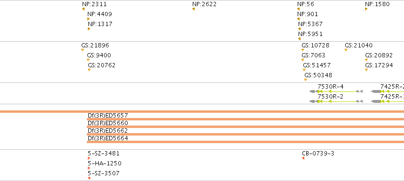
Task: Click the 5-HA-1250 insertion marker
Action: [x=89, y=168]
